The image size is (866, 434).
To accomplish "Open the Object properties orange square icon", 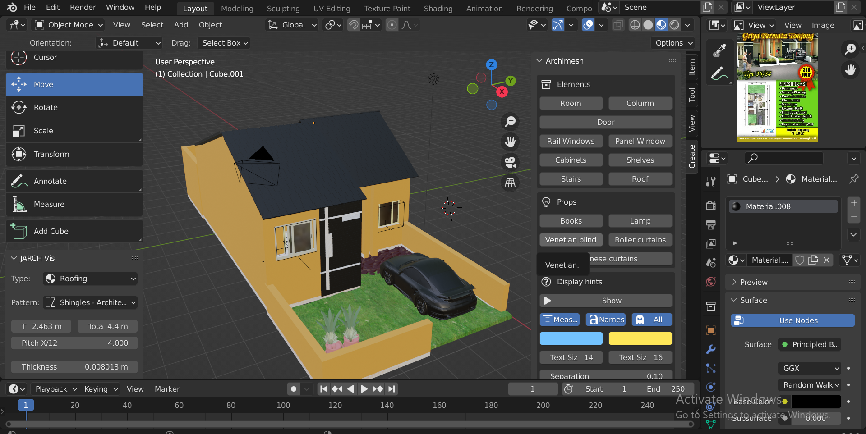I will [x=711, y=330].
